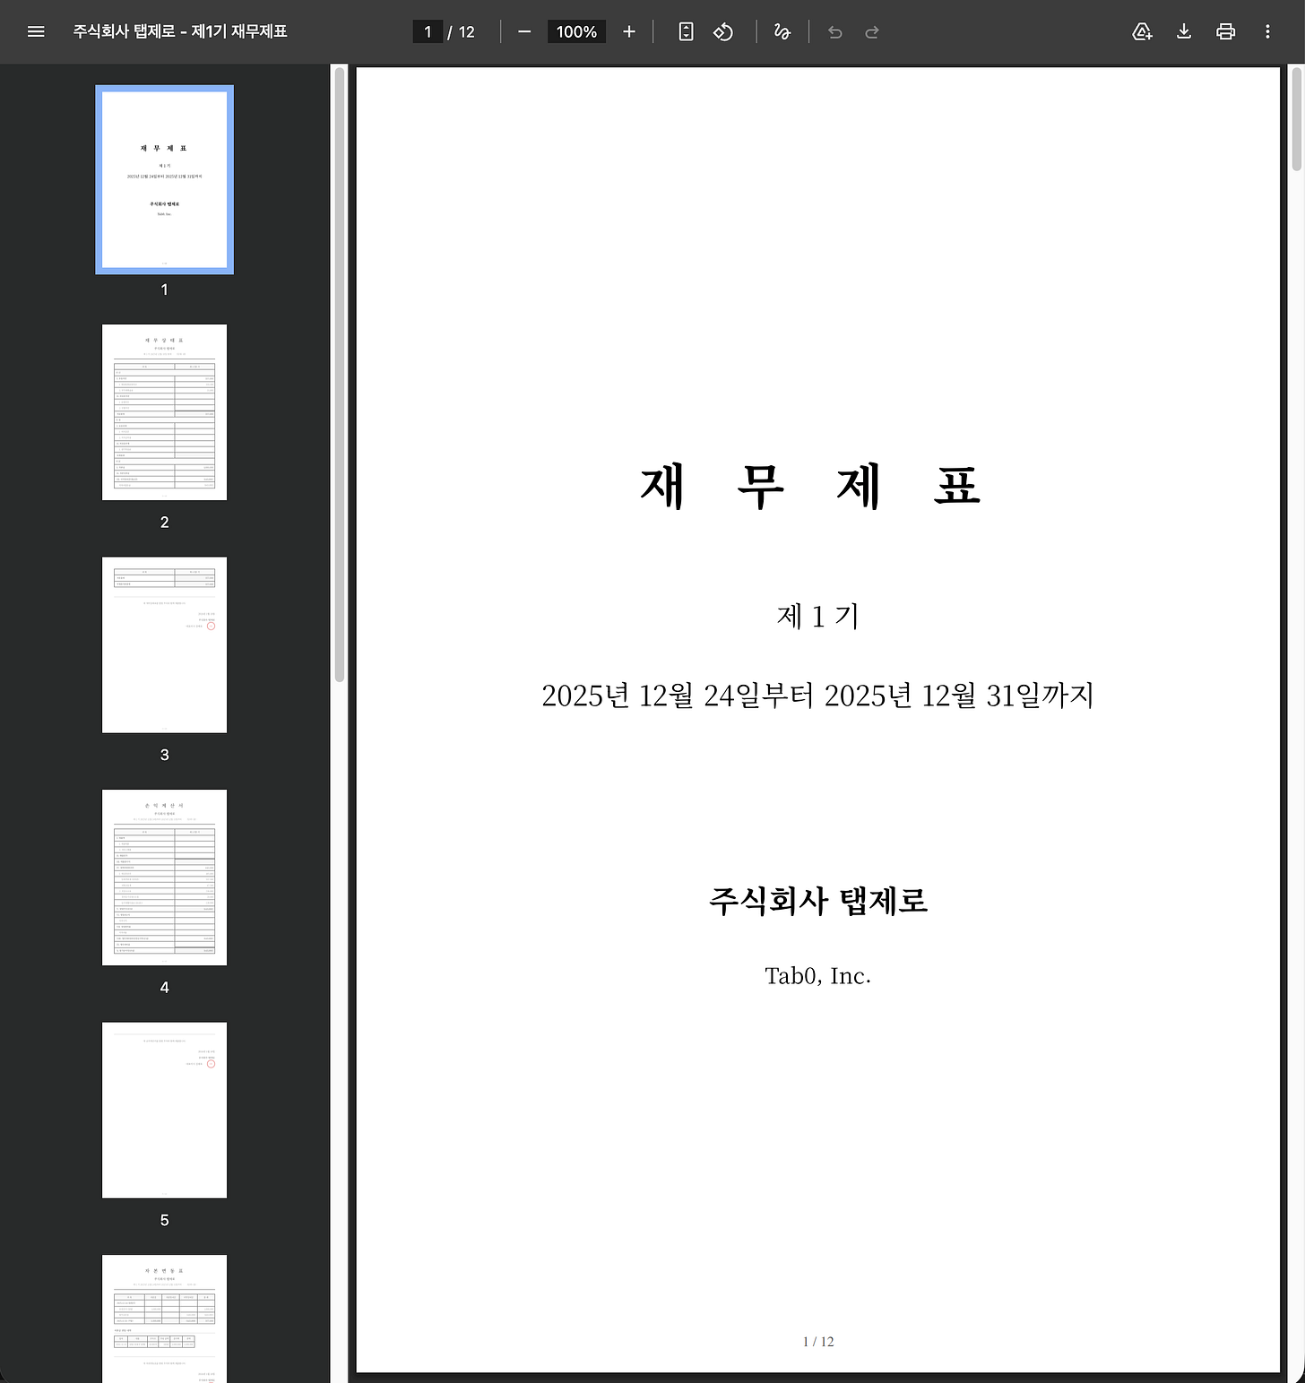Click the text 제 1 기
Viewport: 1305px width, 1383px height.
817,617
